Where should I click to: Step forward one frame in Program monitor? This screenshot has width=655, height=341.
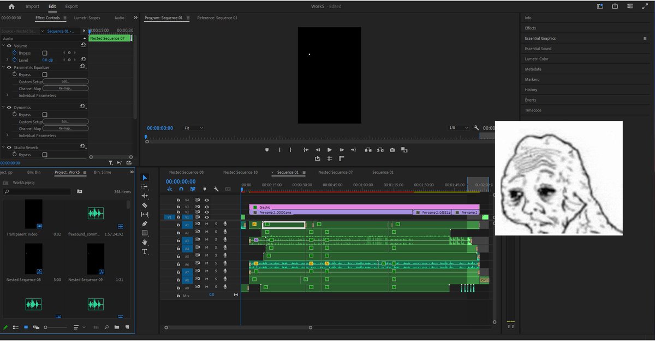(x=342, y=150)
